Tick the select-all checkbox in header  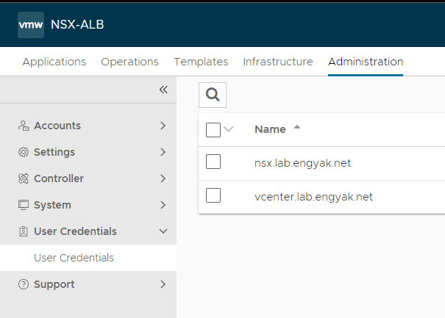[213, 130]
